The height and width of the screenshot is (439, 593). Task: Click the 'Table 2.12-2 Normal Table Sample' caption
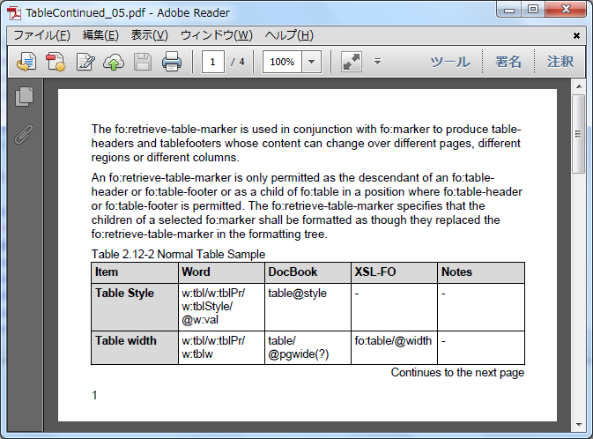178,254
